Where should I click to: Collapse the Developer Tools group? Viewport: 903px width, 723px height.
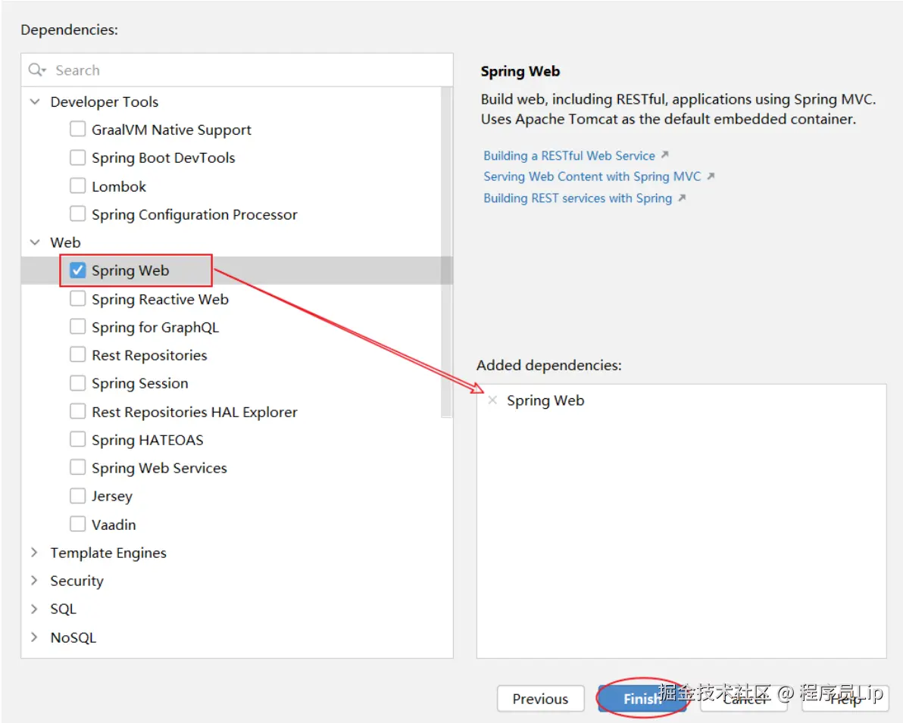tap(35, 101)
